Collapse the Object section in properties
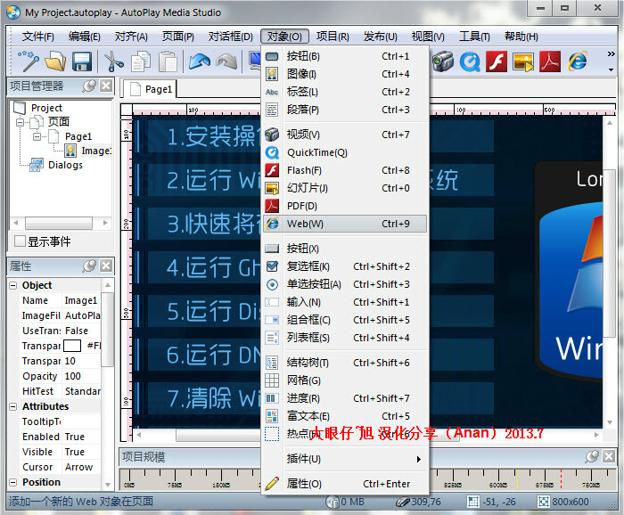 click(13, 285)
